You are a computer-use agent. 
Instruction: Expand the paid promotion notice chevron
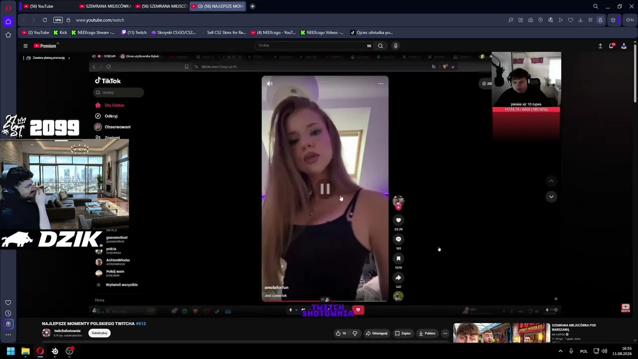pos(69,58)
